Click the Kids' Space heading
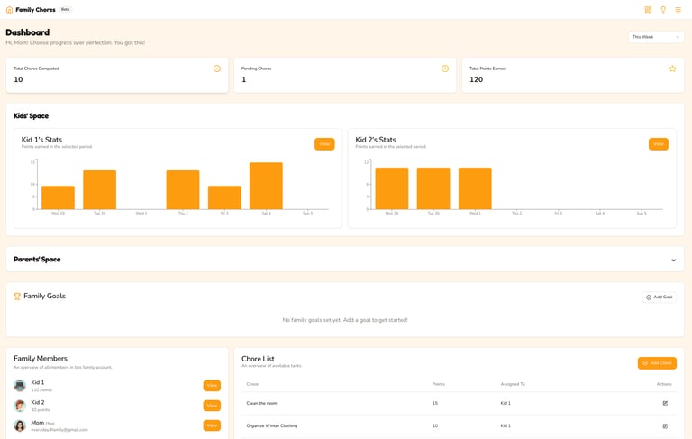Viewport: 692px width, 439px height. click(x=31, y=116)
